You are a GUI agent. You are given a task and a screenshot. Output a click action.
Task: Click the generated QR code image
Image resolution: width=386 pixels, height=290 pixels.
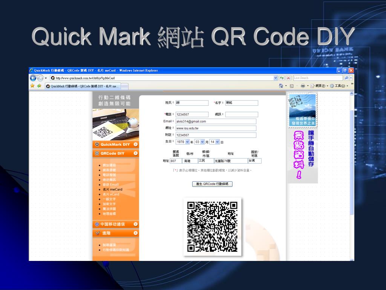click(x=212, y=227)
